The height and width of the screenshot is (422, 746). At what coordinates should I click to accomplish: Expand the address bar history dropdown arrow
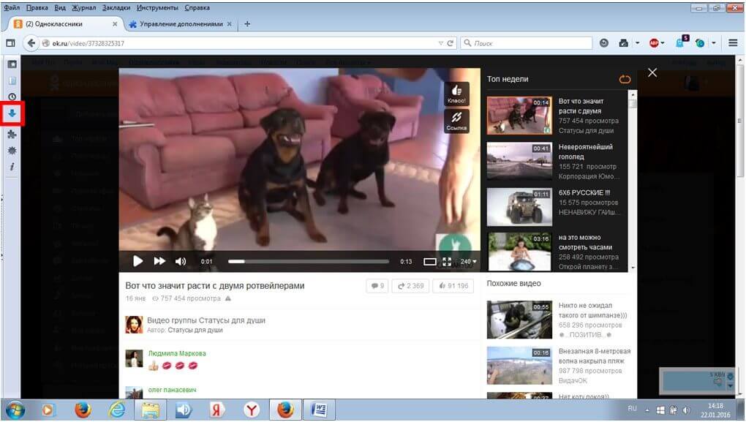pyautogui.click(x=440, y=43)
